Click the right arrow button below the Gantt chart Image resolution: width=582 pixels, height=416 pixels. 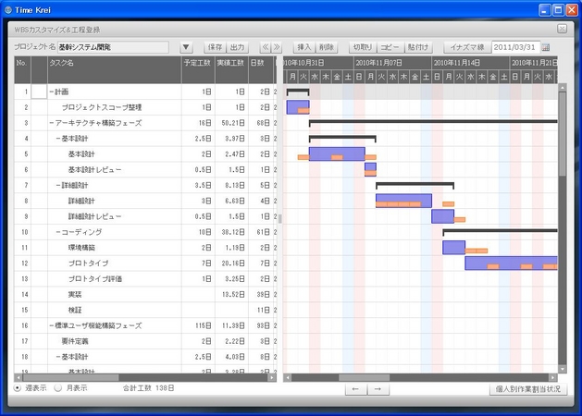(378, 389)
